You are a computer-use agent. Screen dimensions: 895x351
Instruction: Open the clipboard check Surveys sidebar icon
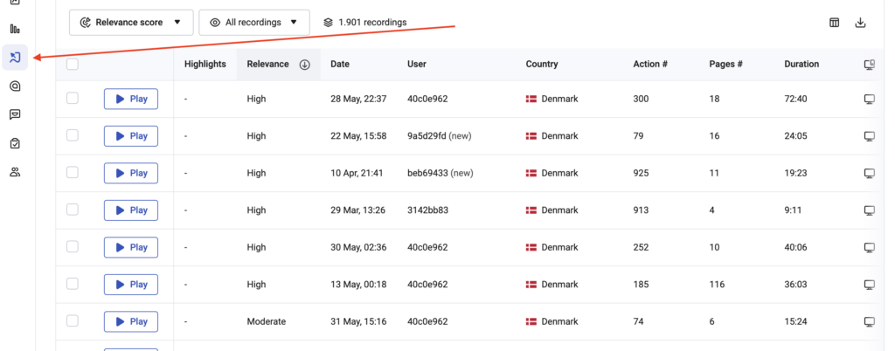pyautogui.click(x=16, y=143)
